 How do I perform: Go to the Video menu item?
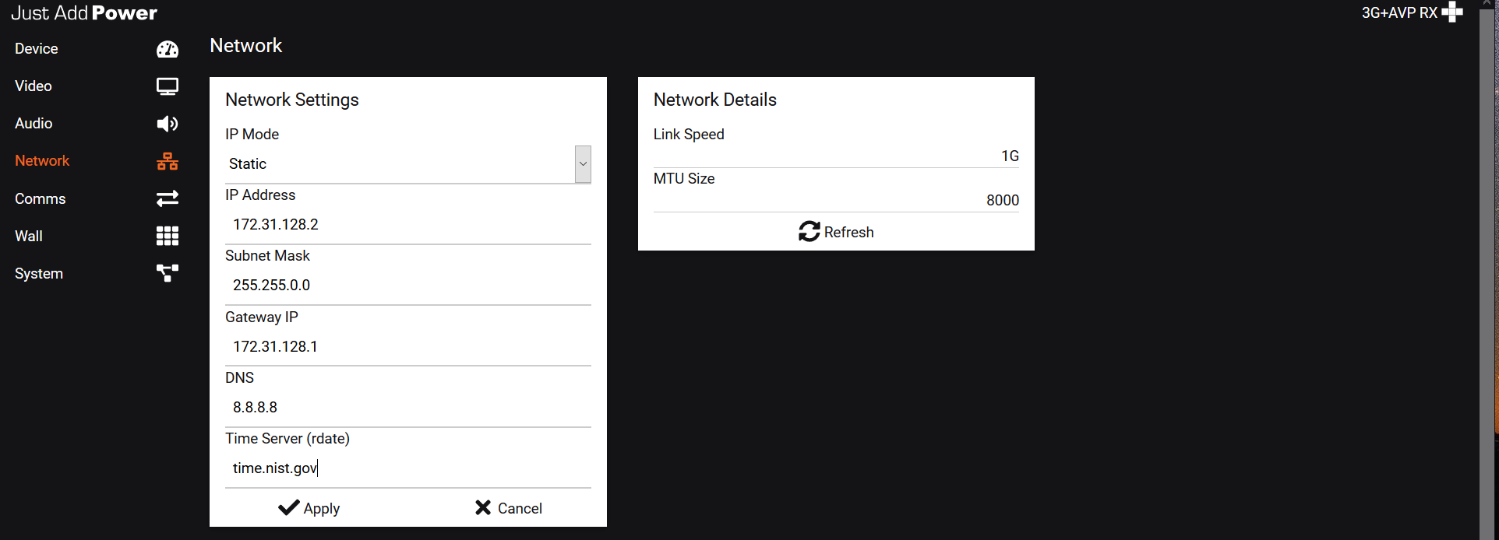click(x=34, y=86)
